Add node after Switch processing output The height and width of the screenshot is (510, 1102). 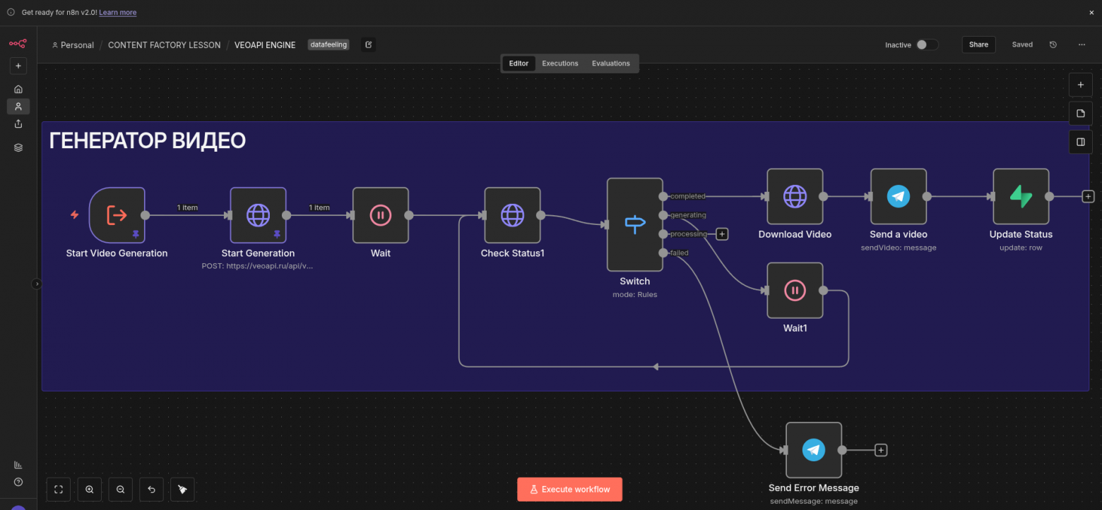pos(721,234)
